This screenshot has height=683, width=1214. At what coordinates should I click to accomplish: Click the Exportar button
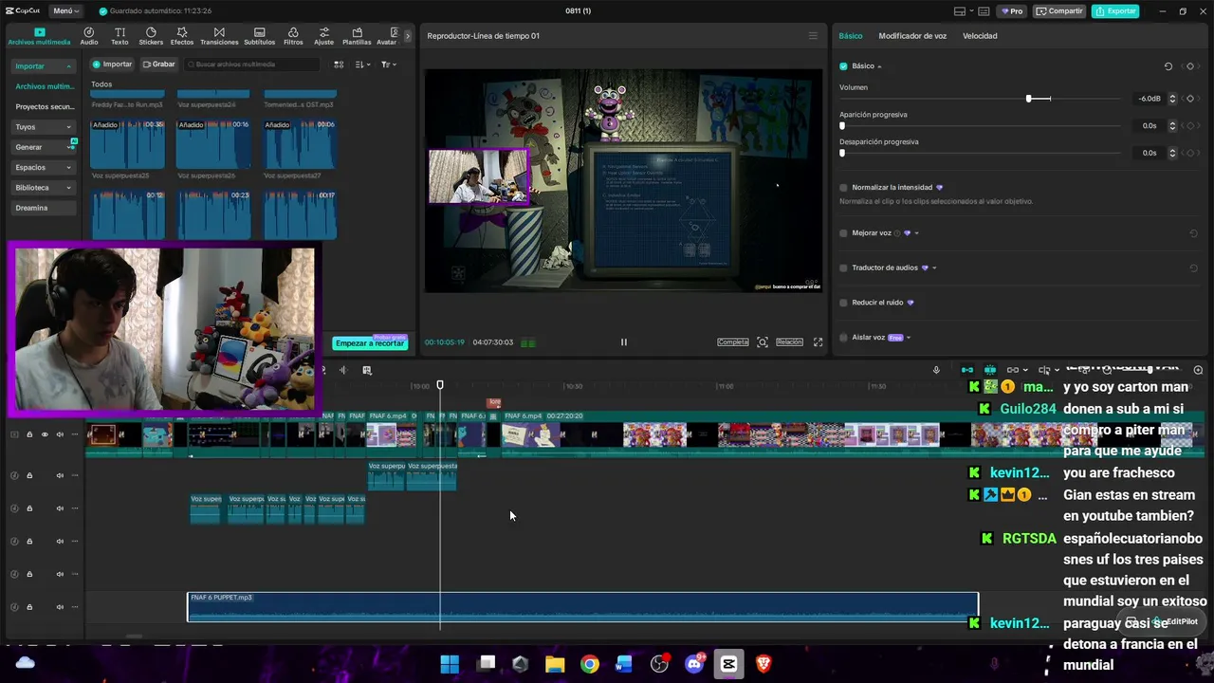pyautogui.click(x=1115, y=11)
